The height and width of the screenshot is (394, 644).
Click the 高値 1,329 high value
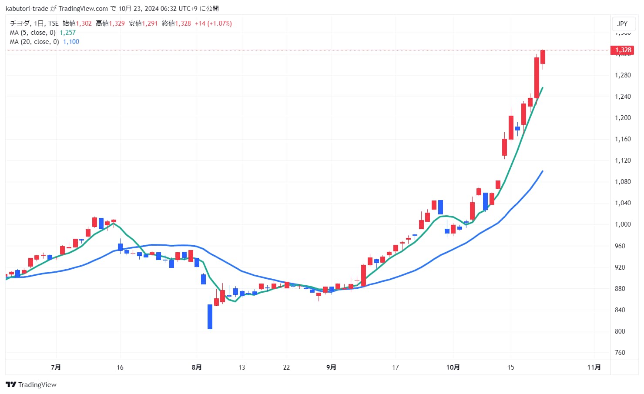[110, 23]
